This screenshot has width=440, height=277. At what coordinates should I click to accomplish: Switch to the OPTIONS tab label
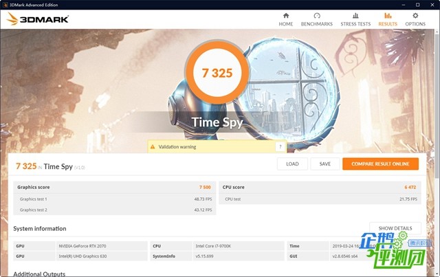point(415,24)
